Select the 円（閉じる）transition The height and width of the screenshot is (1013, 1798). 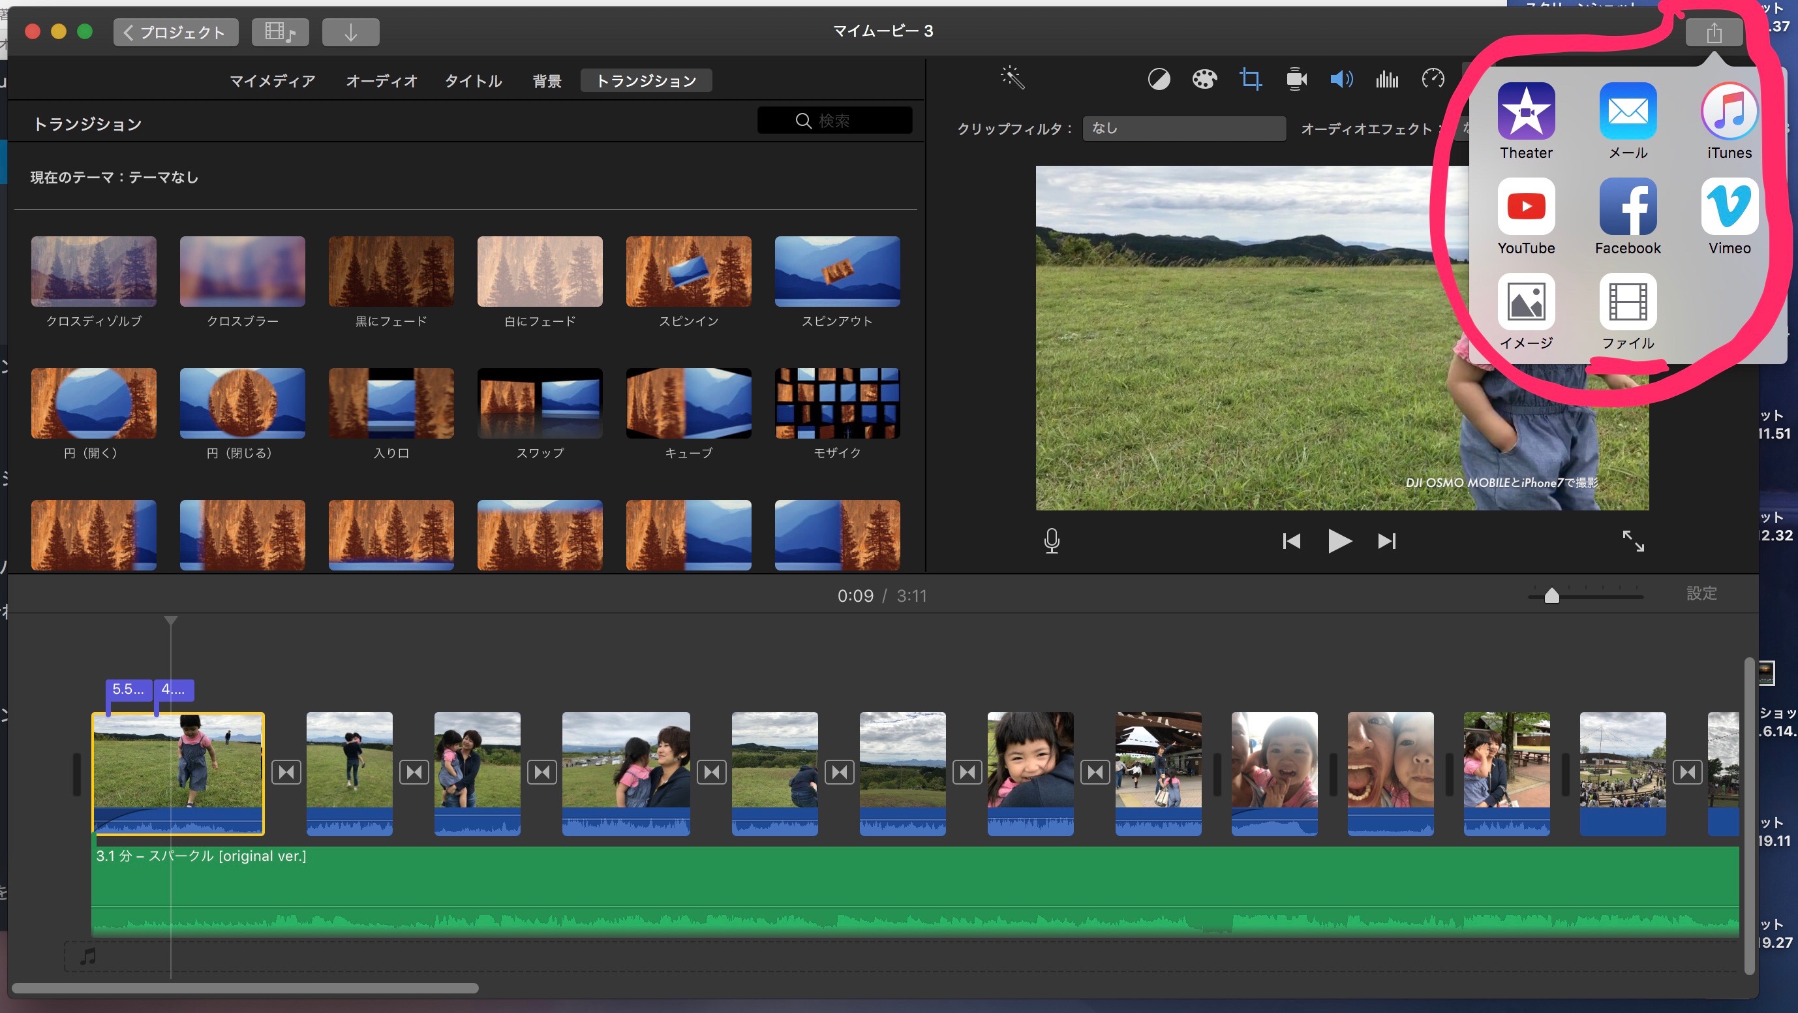242,403
